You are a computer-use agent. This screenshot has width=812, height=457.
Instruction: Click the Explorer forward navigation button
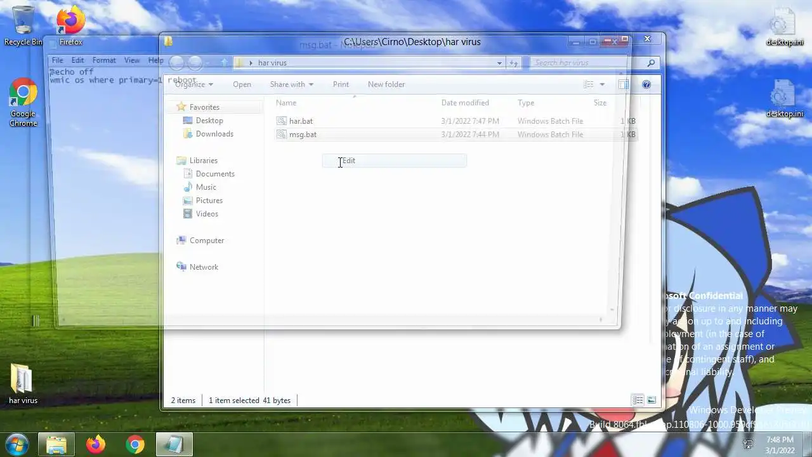tap(195, 62)
